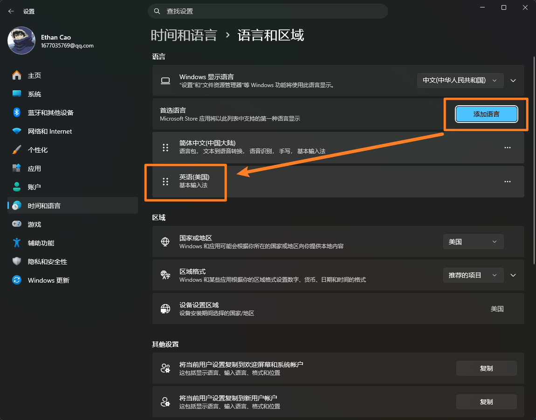Click the Wi-Fi icon for 网络和 Internet

point(17,131)
